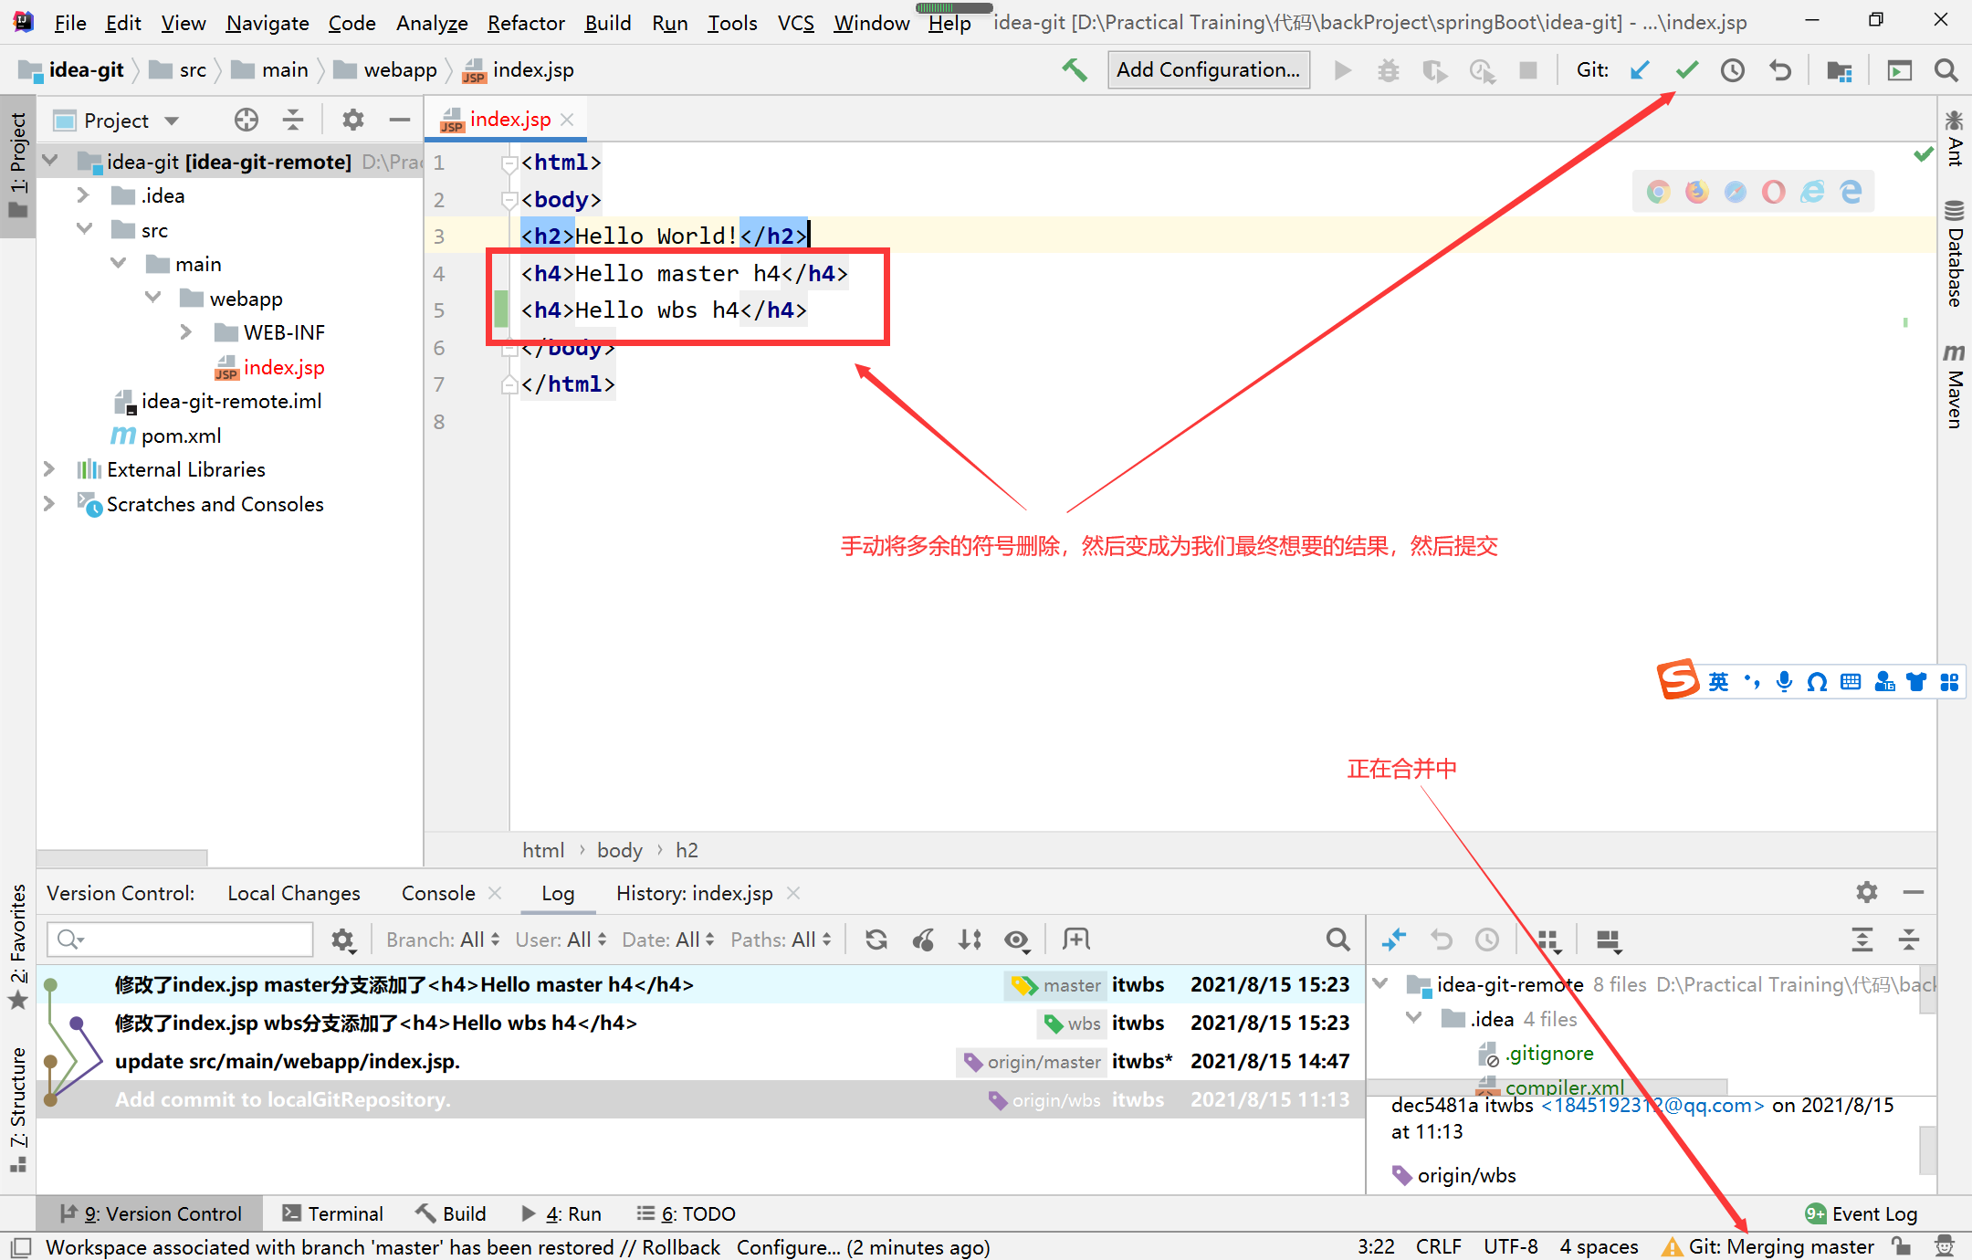
Task: Open in Opera browser icon
Action: (x=1773, y=192)
